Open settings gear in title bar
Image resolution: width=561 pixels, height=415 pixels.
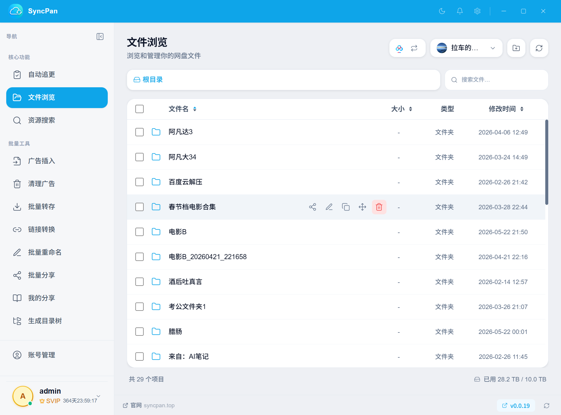pyautogui.click(x=477, y=11)
